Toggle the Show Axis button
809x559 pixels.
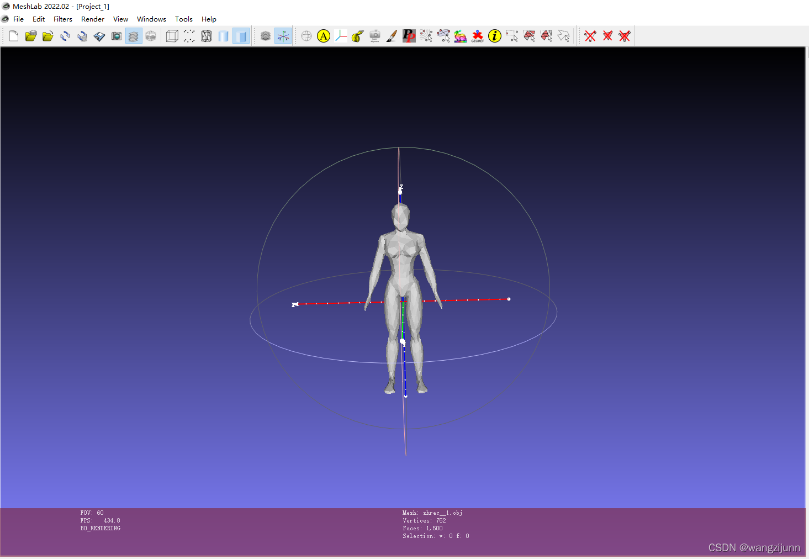283,36
